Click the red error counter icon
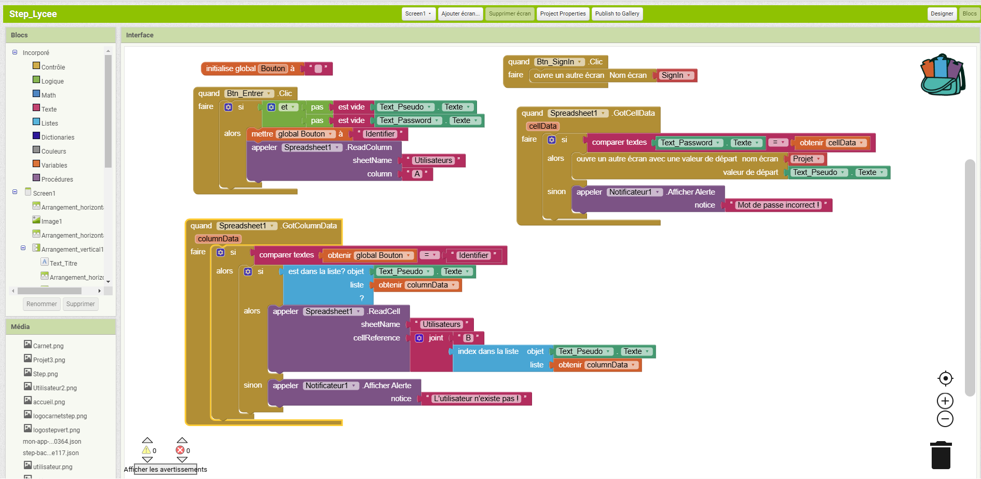Screen dimensions: 981x479 point(181,449)
